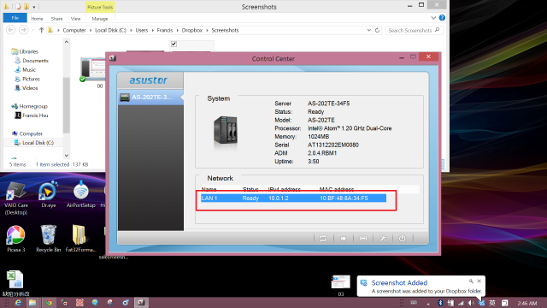Click the File Explorer taskbar icon
The image size is (547, 308).
32,303
